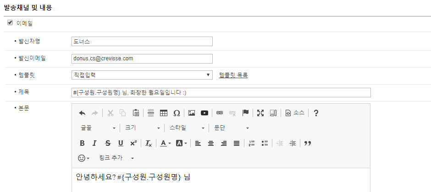Viewport: 431px width, 192px height.
Task: Open the 문단 paragraph format dropdown
Action: pos(232,128)
